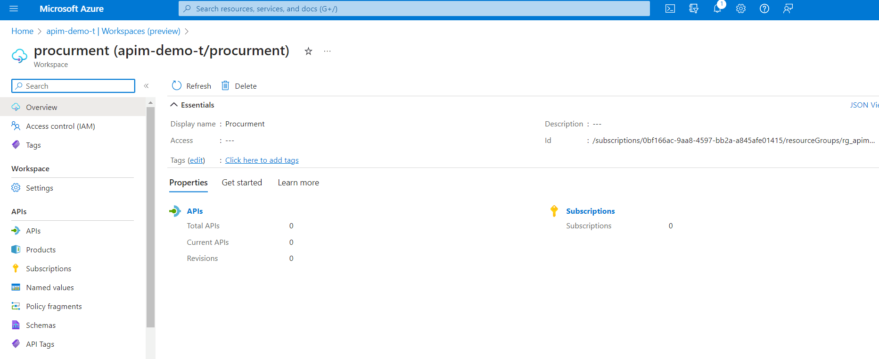Image resolution: width=879 pixels, height=359 pixels.
Task: Open the Directories and subscriptions filter icon
Action: click(694, 8)
